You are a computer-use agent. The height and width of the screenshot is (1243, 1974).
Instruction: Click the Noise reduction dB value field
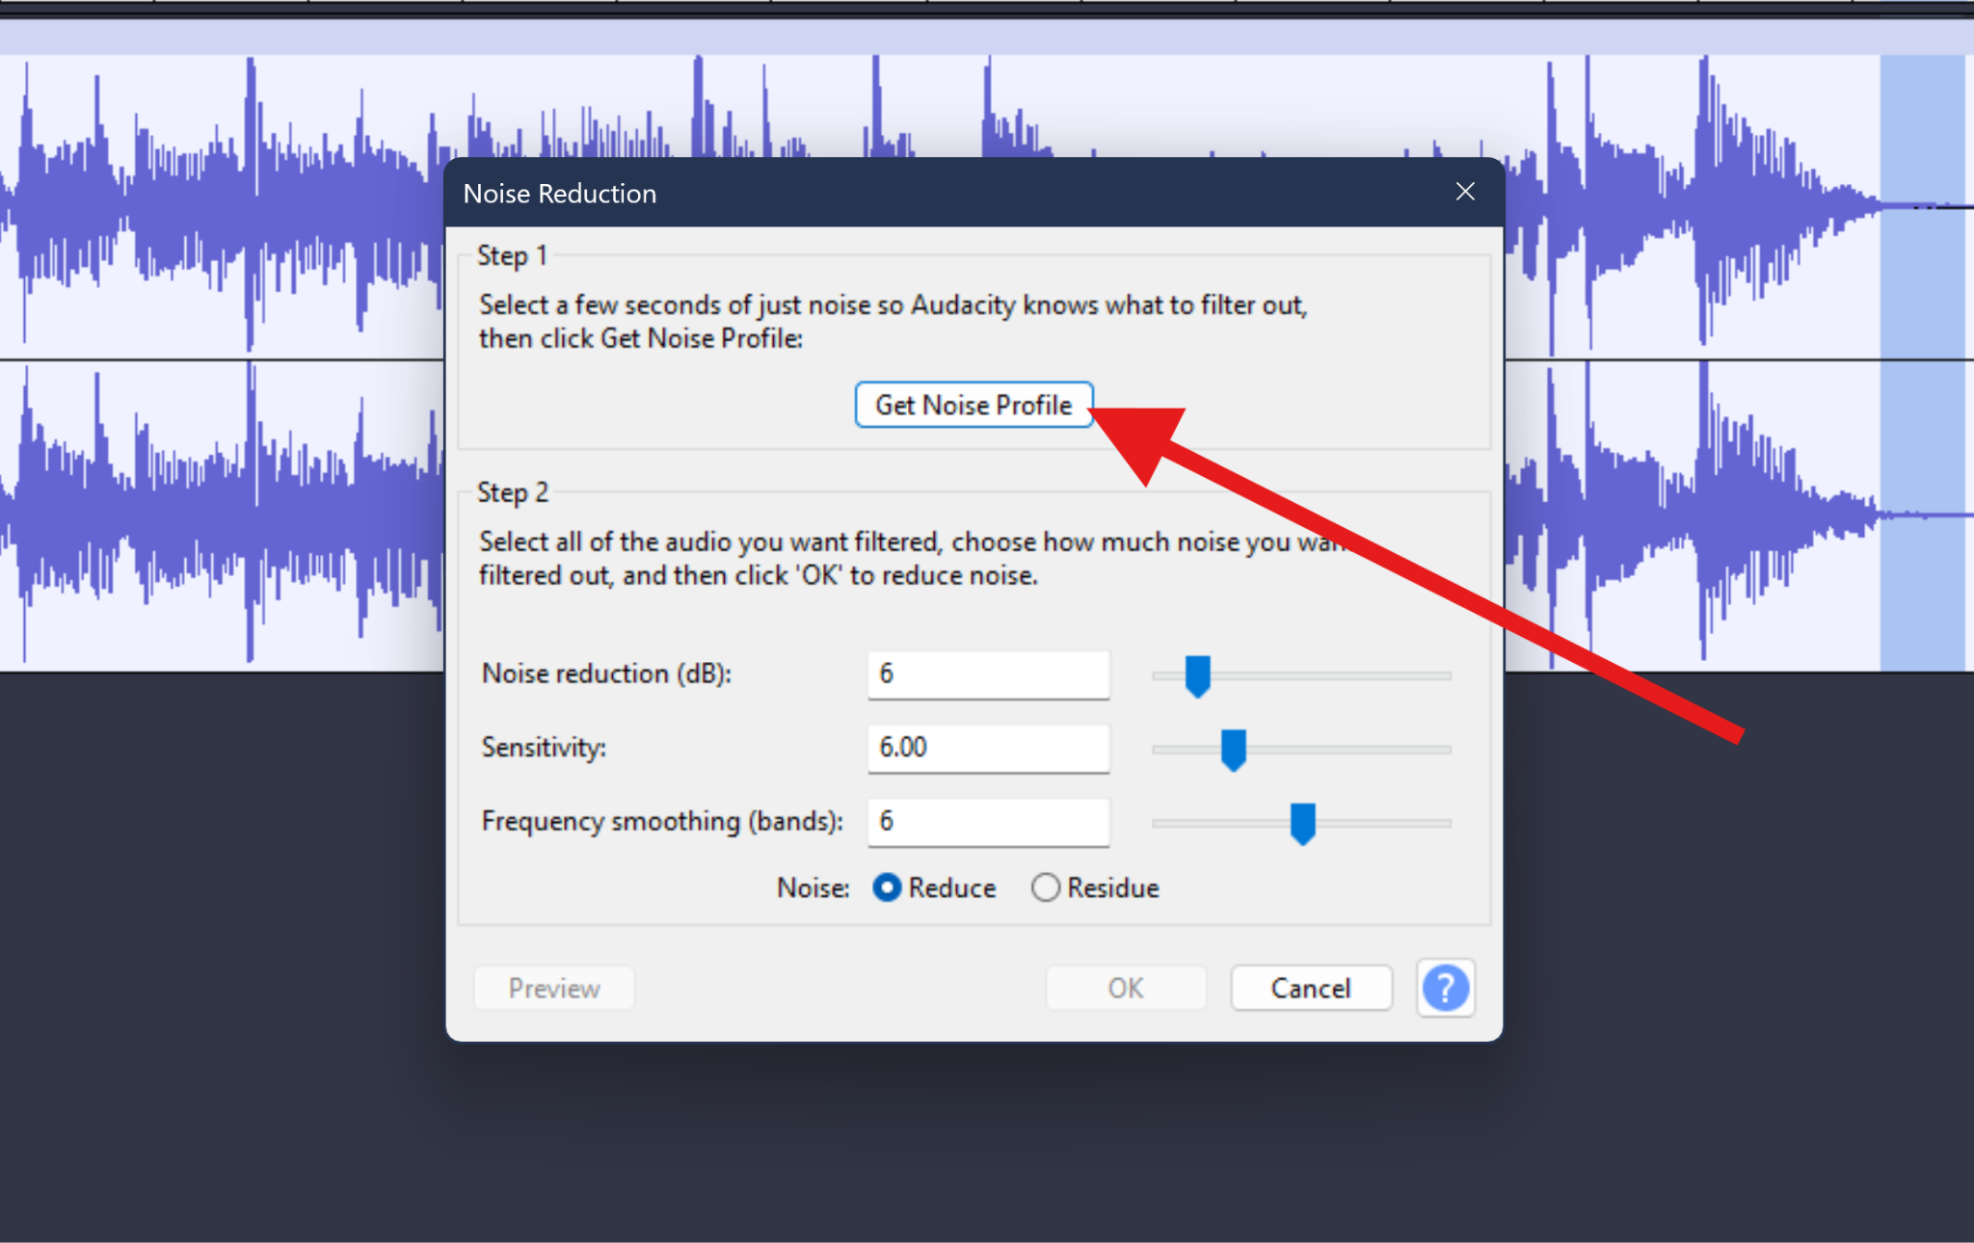[x=988, y=674]
